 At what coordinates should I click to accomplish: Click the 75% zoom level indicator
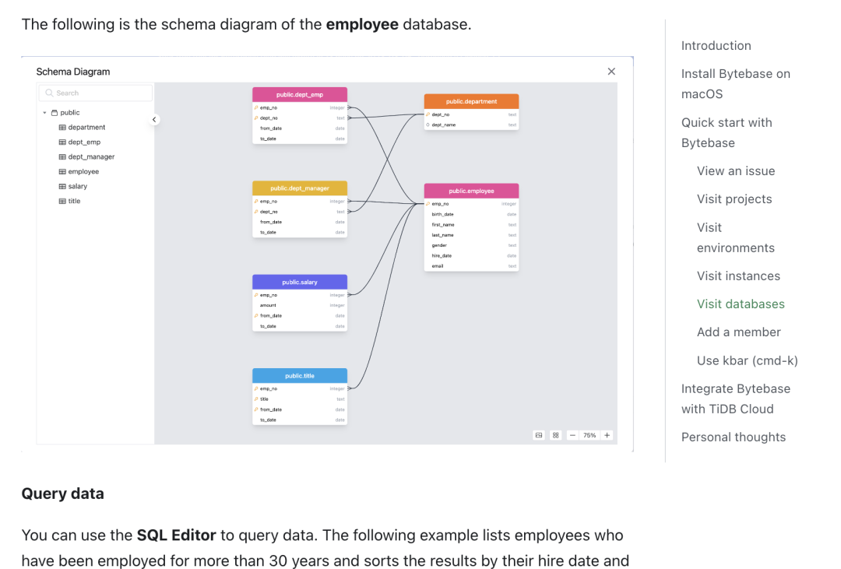pyautogui.click(x=589, y=435)
